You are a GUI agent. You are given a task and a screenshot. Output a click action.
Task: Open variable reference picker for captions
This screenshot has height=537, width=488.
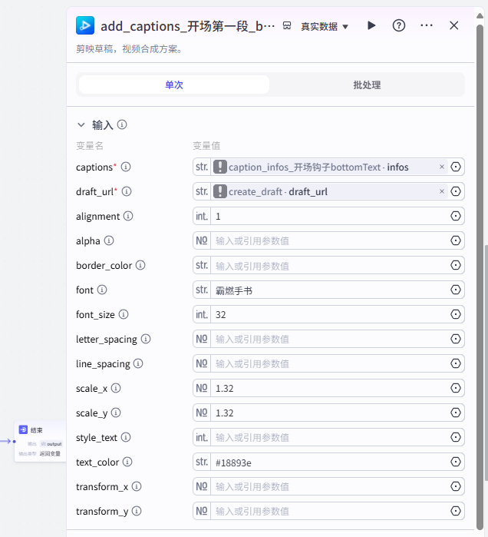click(x=456, y=167)
